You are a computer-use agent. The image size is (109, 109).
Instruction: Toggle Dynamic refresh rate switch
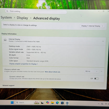[x=96, y=79]
